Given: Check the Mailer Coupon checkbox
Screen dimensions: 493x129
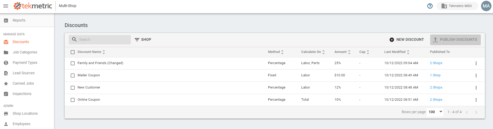Looking at the screenshot, I should tap(73, 76).
